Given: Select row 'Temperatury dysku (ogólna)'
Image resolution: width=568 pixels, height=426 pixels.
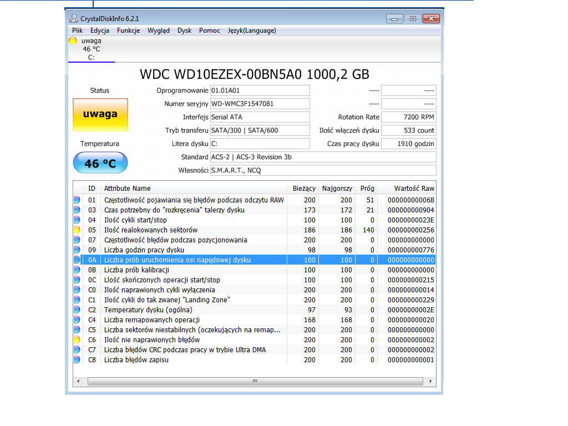Looking at the screenshot, I should [x=254, y=310].
